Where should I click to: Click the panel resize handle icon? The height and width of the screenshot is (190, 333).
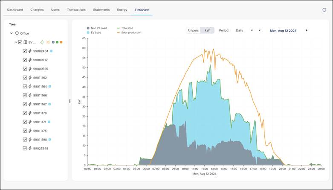pos(69,101)
